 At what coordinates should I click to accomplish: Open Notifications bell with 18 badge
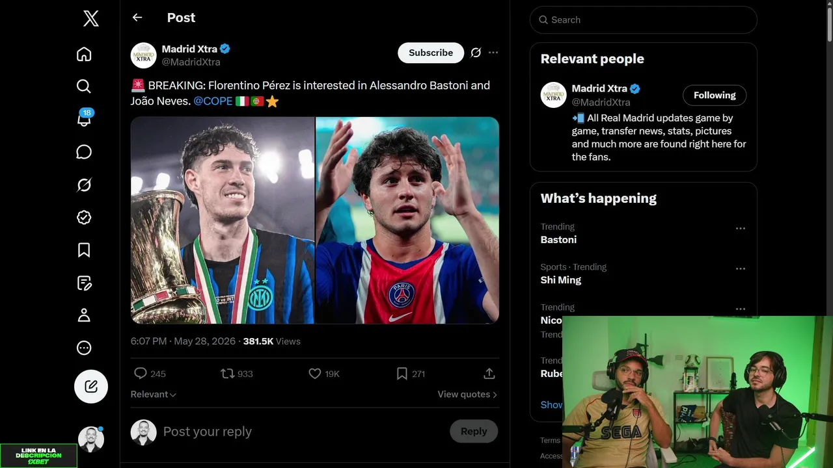pyautogui.click(x=84, y=118)
